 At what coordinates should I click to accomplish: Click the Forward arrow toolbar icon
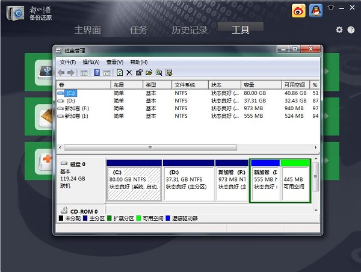point(70,73)
